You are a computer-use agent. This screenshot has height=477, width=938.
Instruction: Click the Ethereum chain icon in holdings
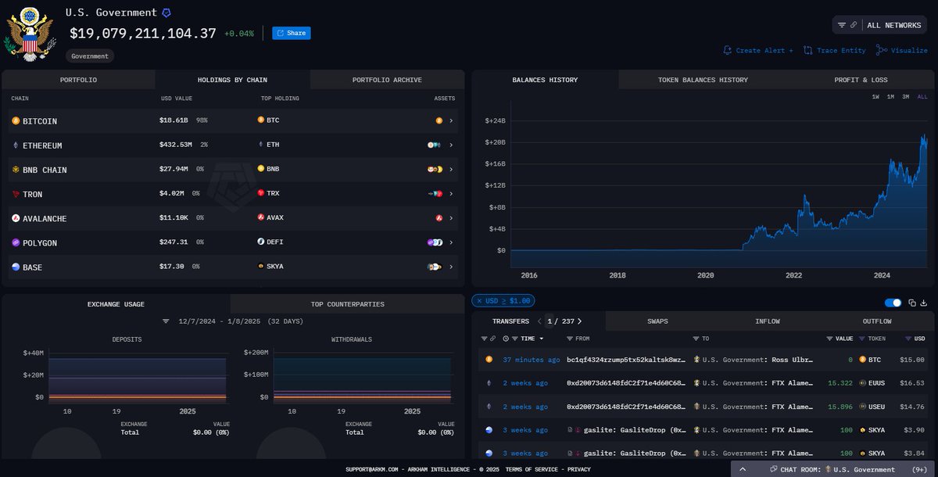click(15, 145)
